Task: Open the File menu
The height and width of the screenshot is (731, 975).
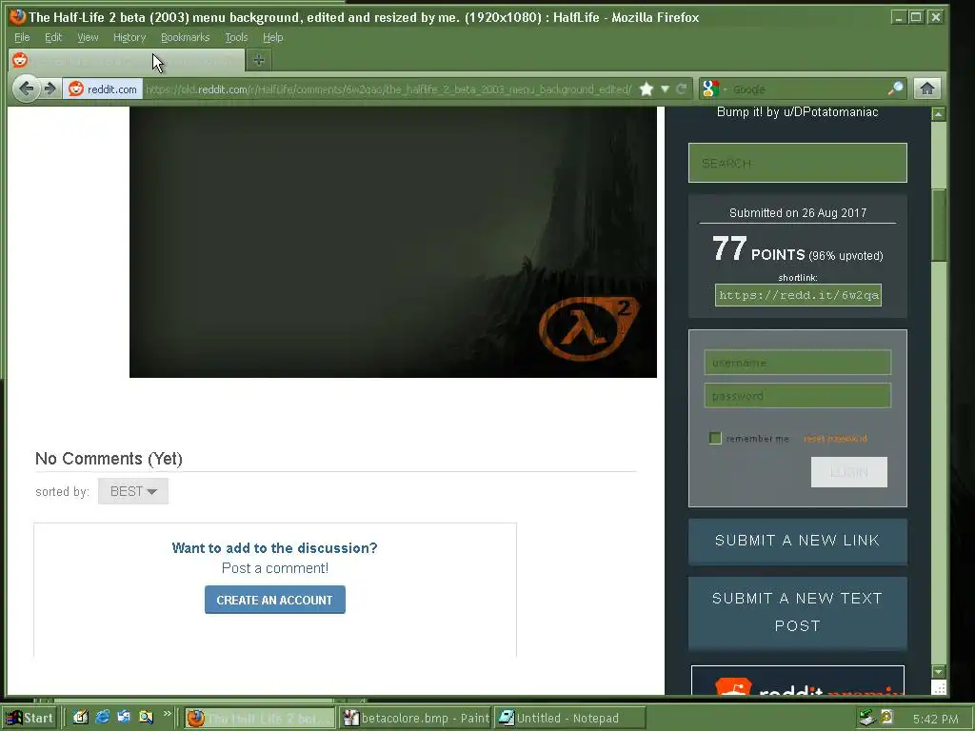Action: pos(22,37)
